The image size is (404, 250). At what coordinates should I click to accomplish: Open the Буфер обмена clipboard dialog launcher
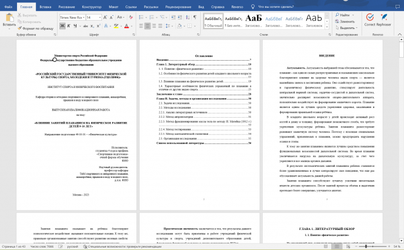coord(55,35)
